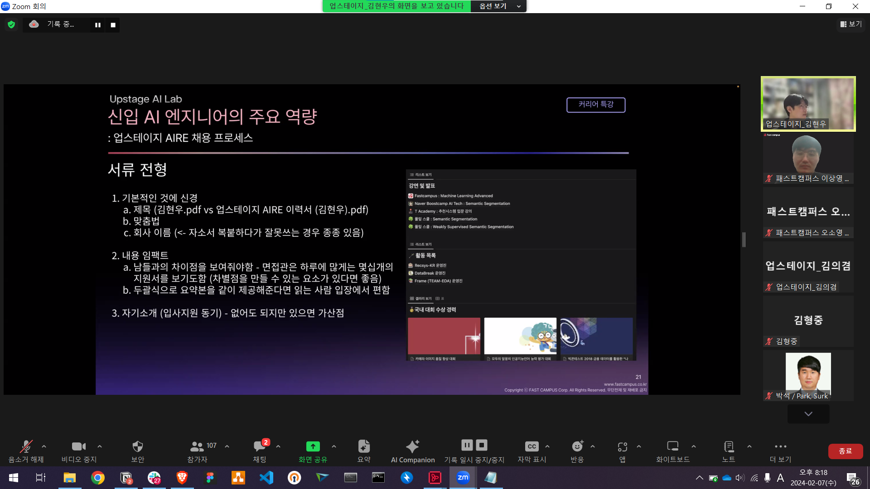Open the AI Companion sparkle icon
This screenshot has width=870, height=489.
click(x=412, y=446)
